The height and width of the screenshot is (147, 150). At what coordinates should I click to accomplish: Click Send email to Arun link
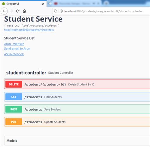coord(17,48)
